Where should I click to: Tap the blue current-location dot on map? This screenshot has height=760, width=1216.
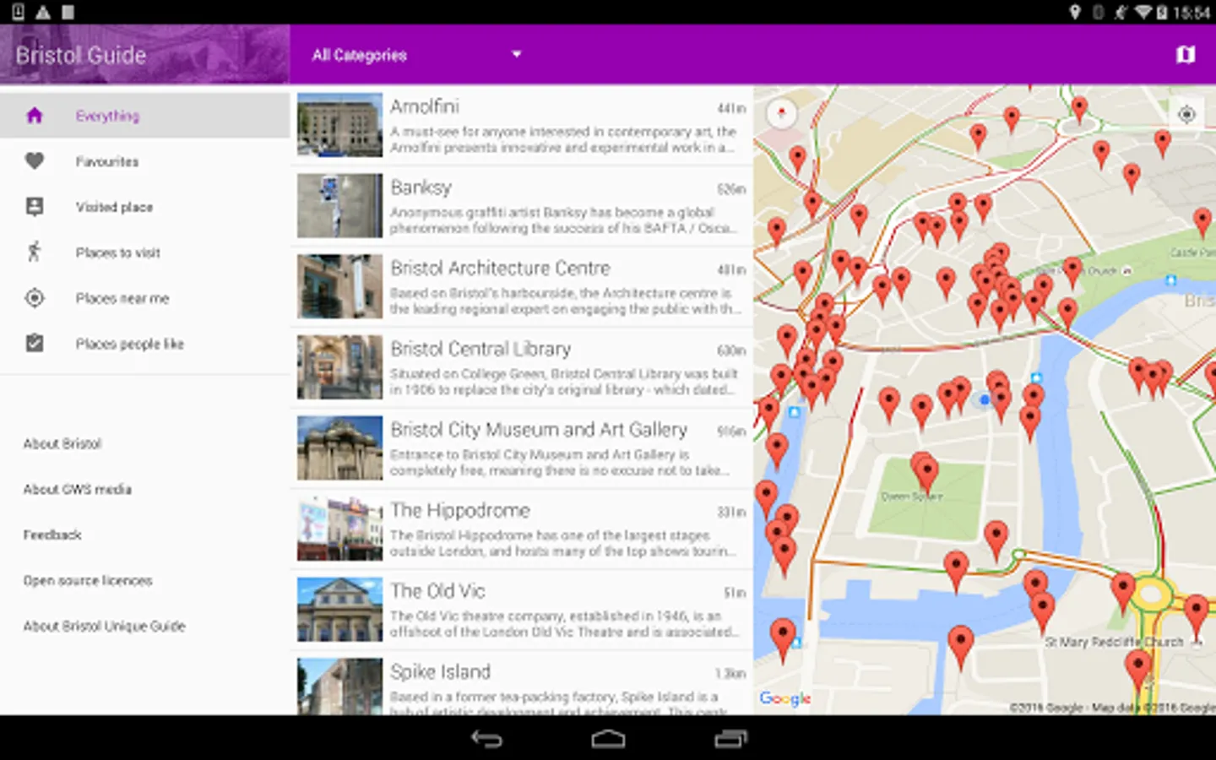(984, 399)
